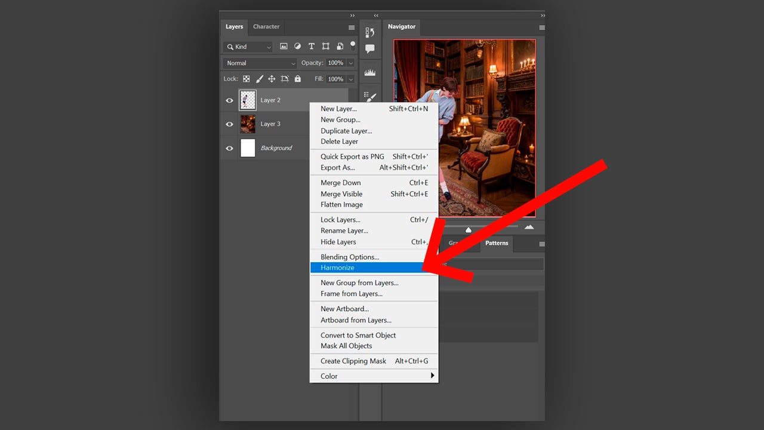Switch to the Character tab

pyautogui.click(x=266, y=26)
